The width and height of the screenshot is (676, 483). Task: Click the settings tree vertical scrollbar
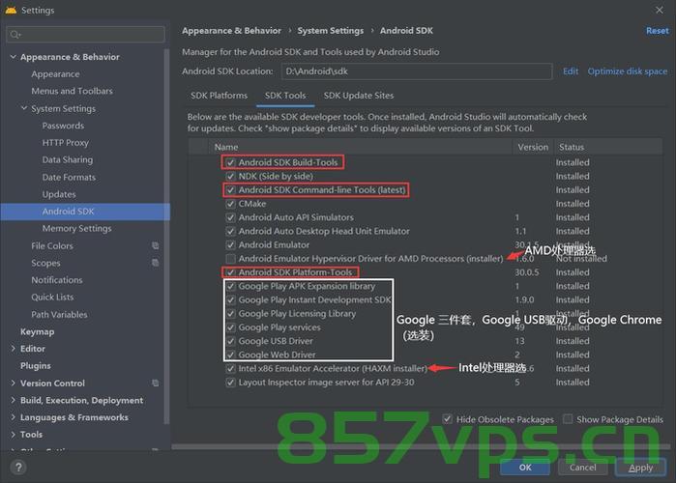[x=166, y=237]
